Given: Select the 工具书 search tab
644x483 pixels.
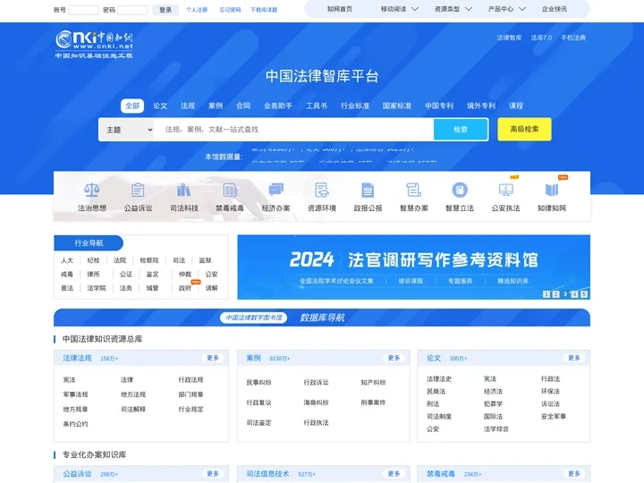Looking at the screenshot, I should tap(317, 106).
